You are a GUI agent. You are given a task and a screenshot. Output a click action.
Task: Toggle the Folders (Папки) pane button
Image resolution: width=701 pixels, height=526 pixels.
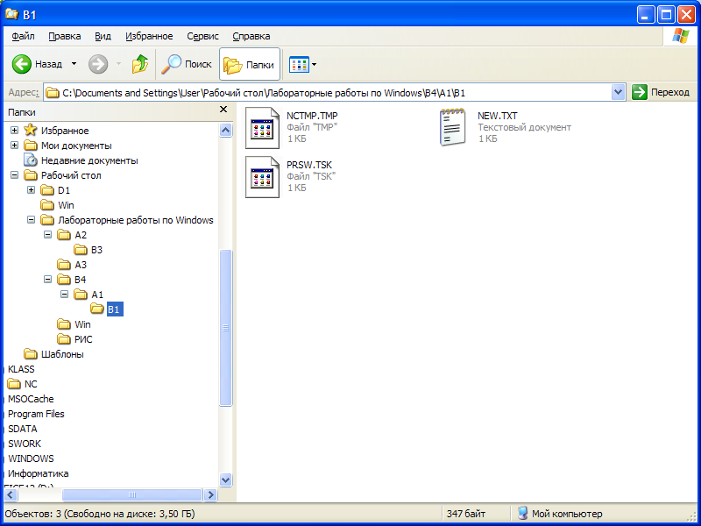[x=250, y=64]
